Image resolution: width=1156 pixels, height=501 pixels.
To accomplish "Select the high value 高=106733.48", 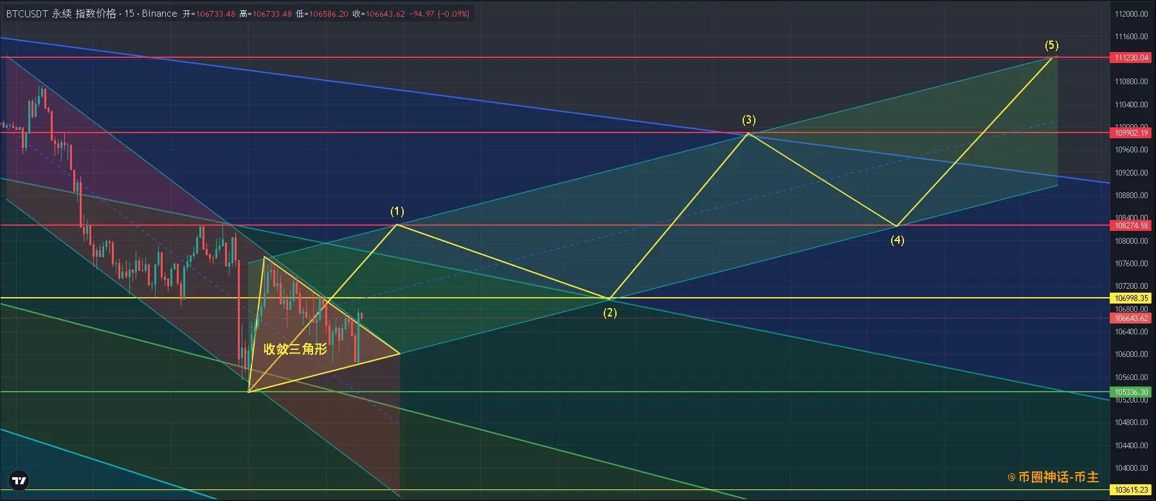I will pos(266,14).
